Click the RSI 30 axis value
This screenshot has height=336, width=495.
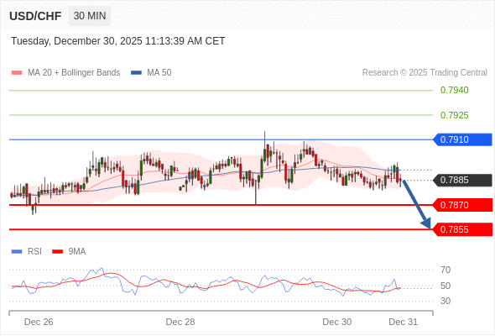[445, 301]
